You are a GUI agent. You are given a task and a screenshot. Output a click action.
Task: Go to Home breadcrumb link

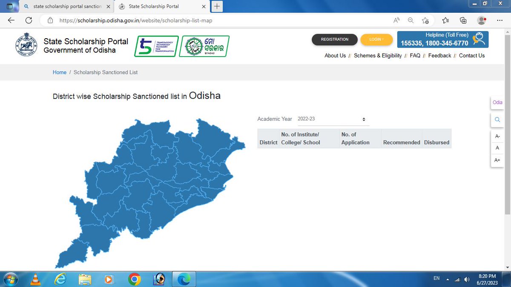[x=60, y=73]
